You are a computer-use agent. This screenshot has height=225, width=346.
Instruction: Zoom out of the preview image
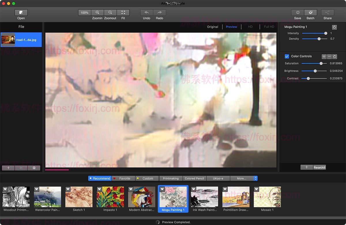[x=110, y=13]
